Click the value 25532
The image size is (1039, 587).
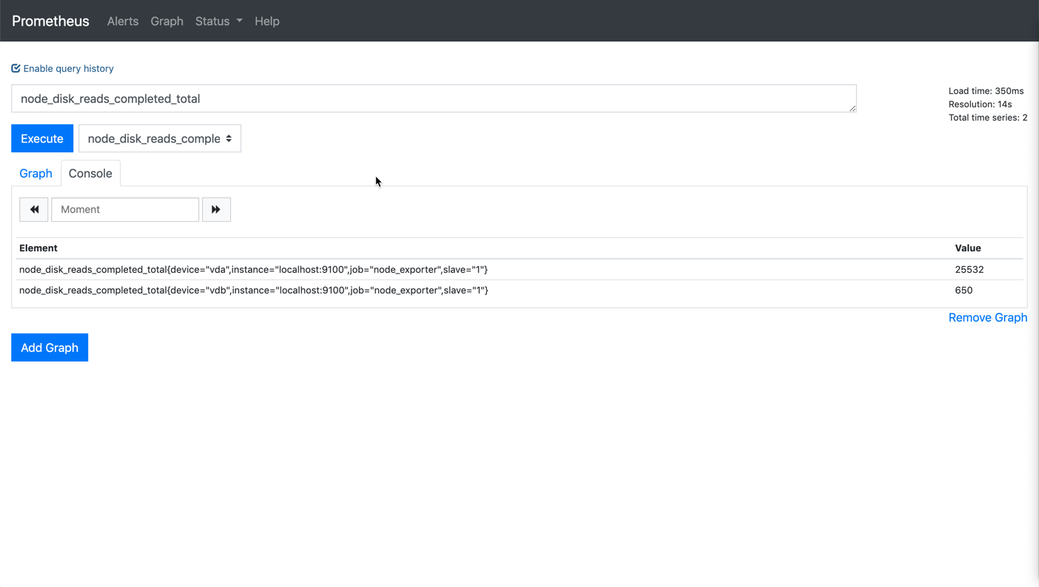[969, 269]
